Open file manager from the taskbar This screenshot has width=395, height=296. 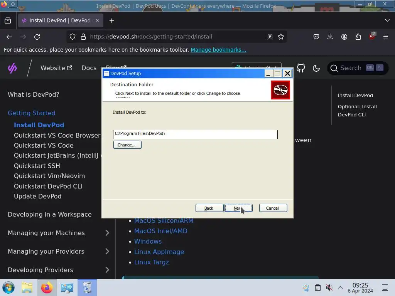pos(27,288)
